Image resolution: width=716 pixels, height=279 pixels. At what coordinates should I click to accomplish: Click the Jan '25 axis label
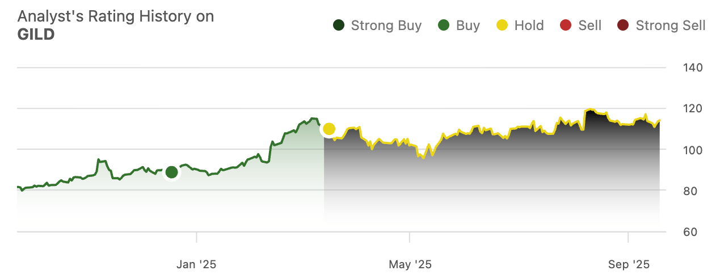pos(196,264)
